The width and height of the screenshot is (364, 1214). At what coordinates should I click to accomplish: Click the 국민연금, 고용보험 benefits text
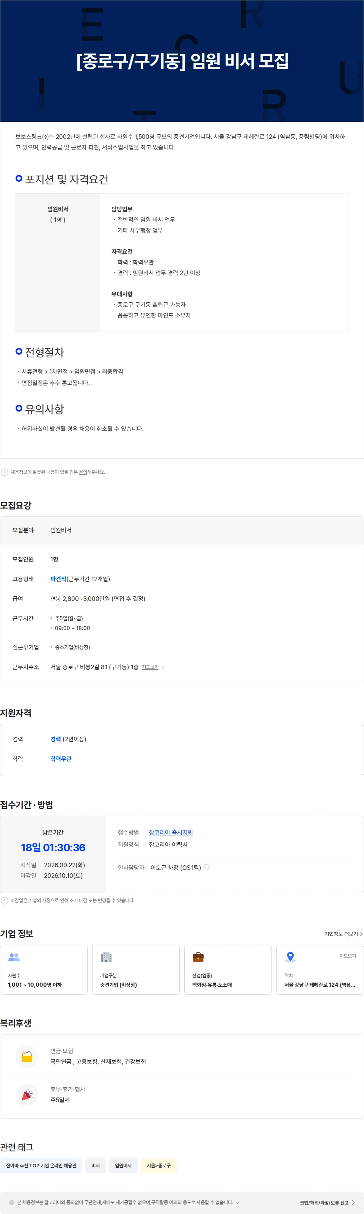tap(98, 1061)
